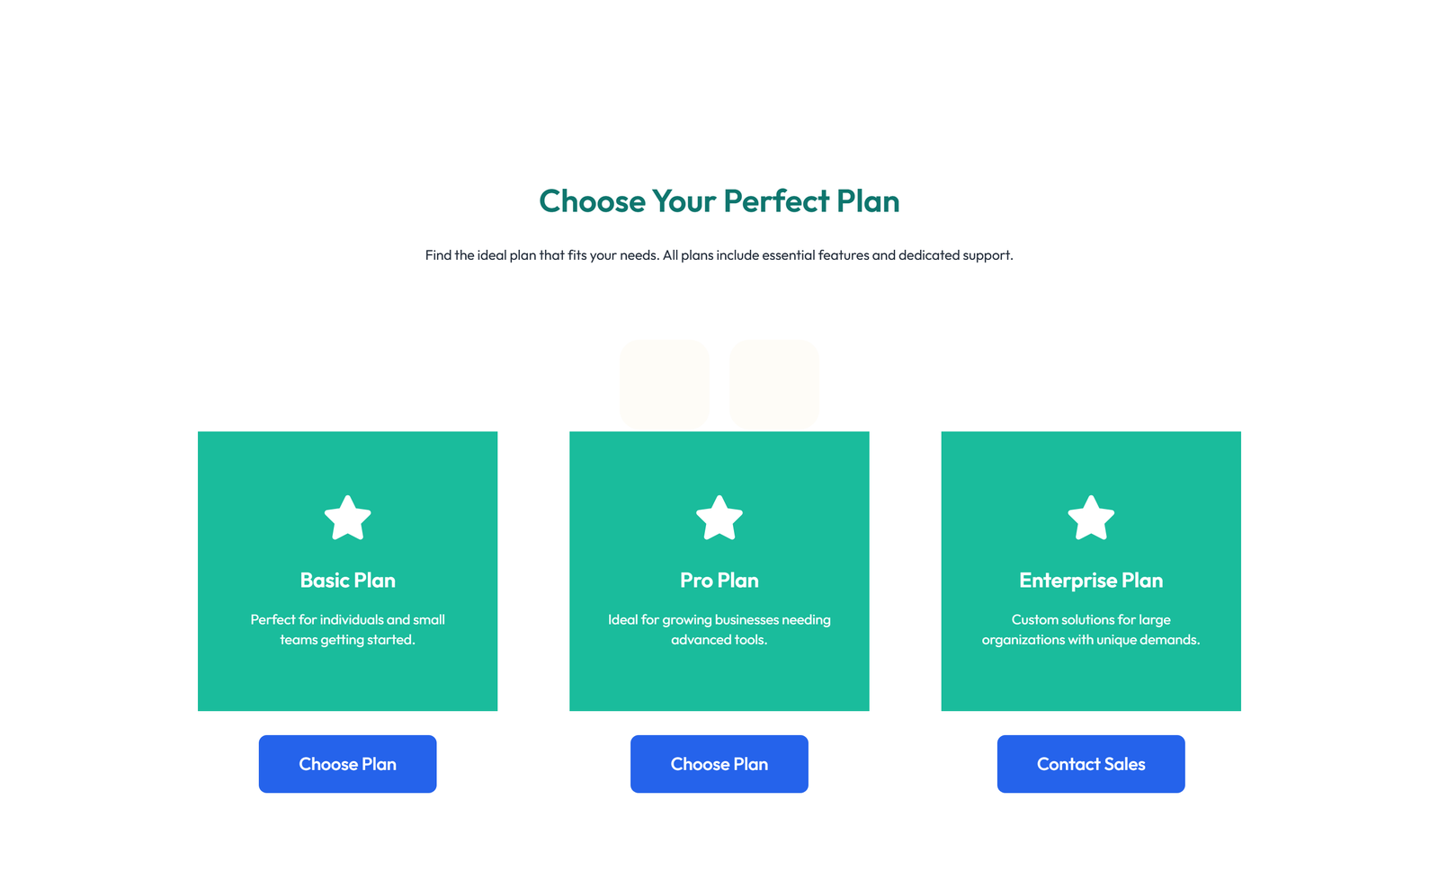Click the Basic Plan description text
Screen dimensions: 1439x879
(347, 629)
